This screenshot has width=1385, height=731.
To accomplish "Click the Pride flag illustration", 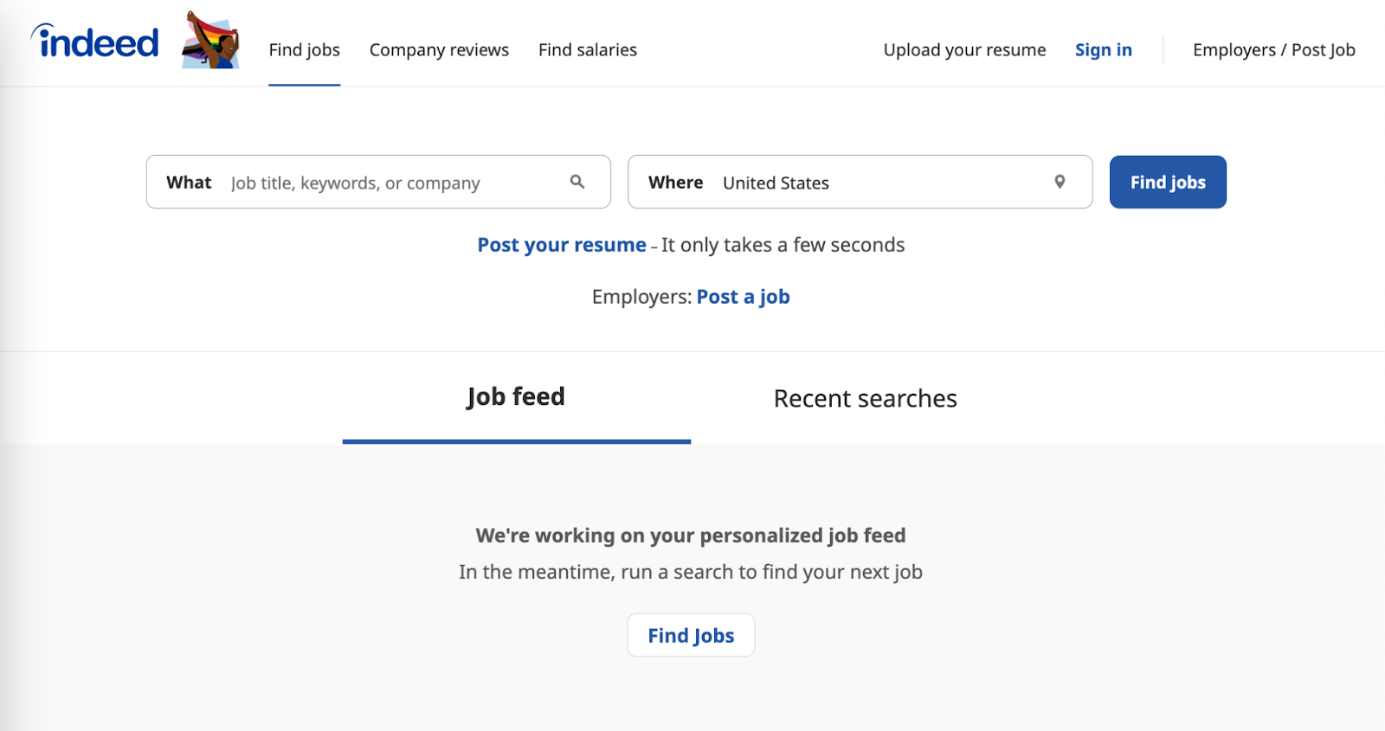I will pyautogui.click(x=210, y=41).
